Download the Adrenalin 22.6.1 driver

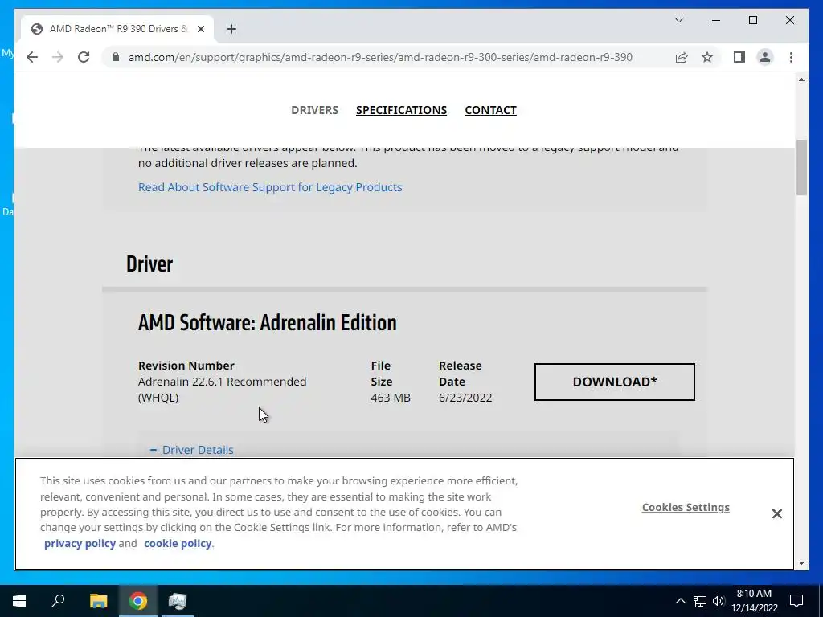615,382
